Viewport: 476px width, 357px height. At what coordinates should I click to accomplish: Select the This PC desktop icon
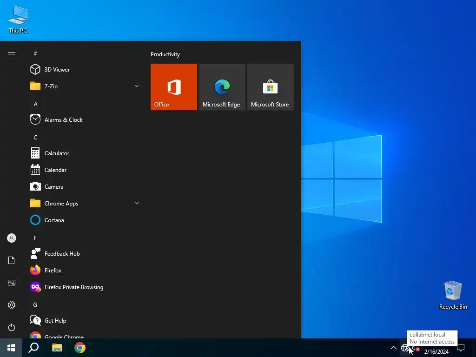[x=18, y=19]
